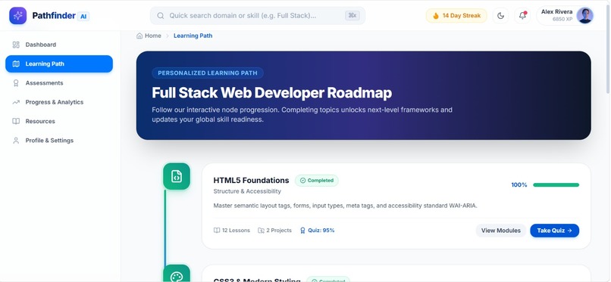The image size is (611, 282).
Task: Click 6850 XP text
Action: (562, 20)
